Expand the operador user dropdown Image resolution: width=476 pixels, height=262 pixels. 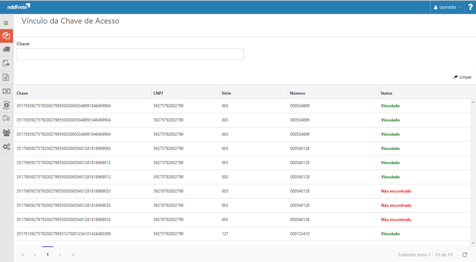(x=447, y=7)
